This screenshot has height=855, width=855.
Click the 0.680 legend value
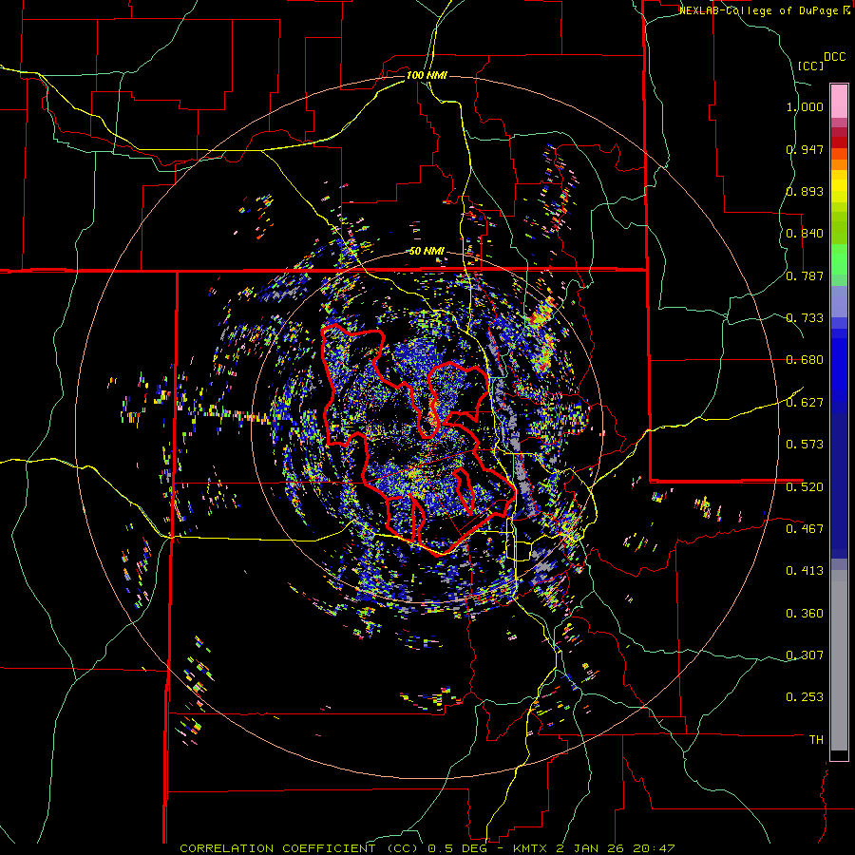pos(805,360)
